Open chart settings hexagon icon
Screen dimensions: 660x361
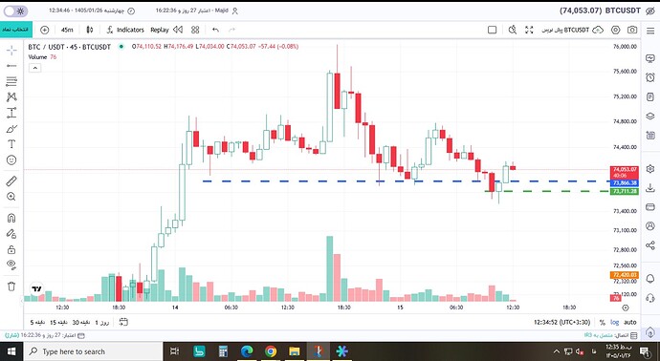615,30
